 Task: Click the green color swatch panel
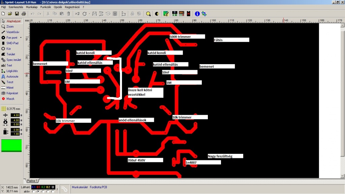[11, 145]
